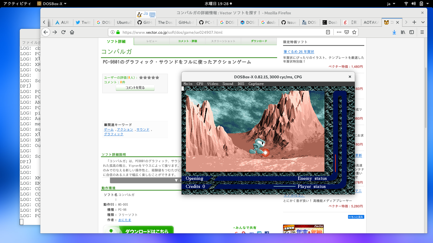Open the ダウンロード page tab

pos(259,41)
